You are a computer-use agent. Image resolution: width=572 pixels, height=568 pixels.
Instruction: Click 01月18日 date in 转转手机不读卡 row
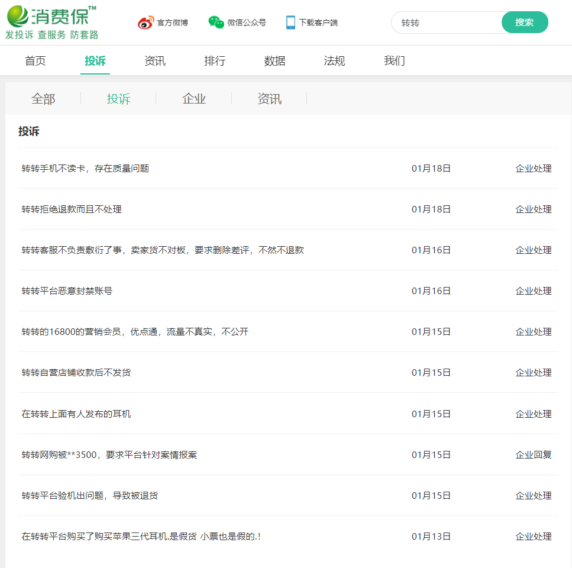tap(431, 168)
